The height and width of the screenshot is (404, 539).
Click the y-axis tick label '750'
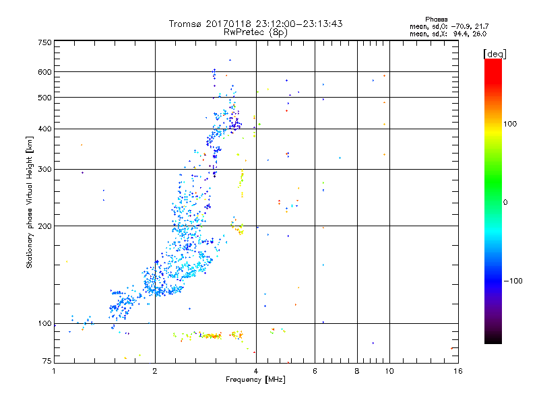[x=45, y=42]
